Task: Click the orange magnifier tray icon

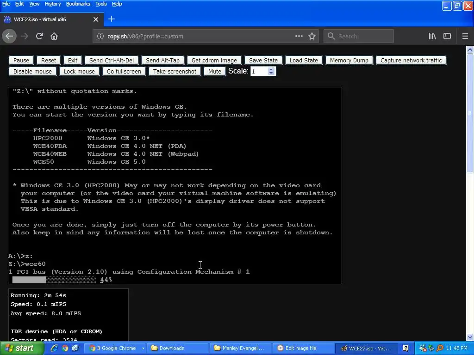Action: pyautogui.click(x=440, y=348)
